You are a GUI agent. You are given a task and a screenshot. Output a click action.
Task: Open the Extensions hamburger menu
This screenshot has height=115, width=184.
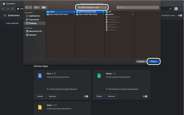pos(5,16)
